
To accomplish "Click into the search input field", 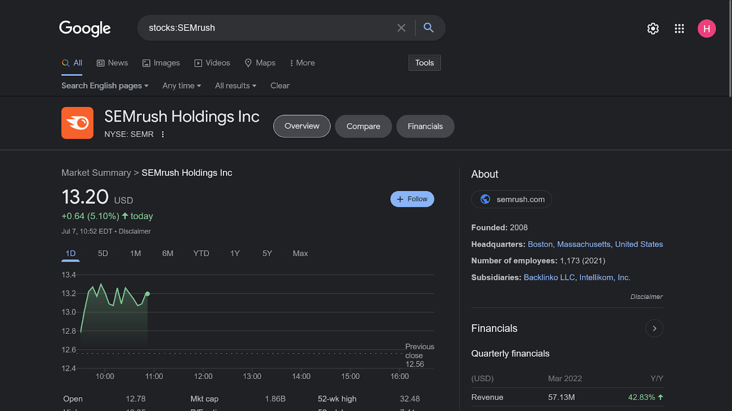I will pos(270,28).
